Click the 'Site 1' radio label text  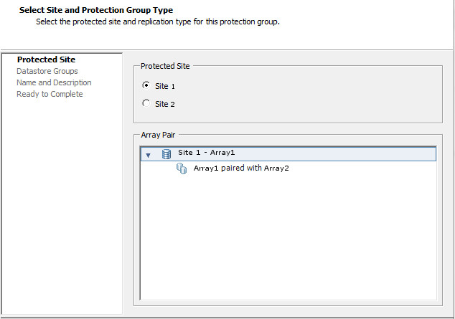pyautogui.click(x=165, y=86)
